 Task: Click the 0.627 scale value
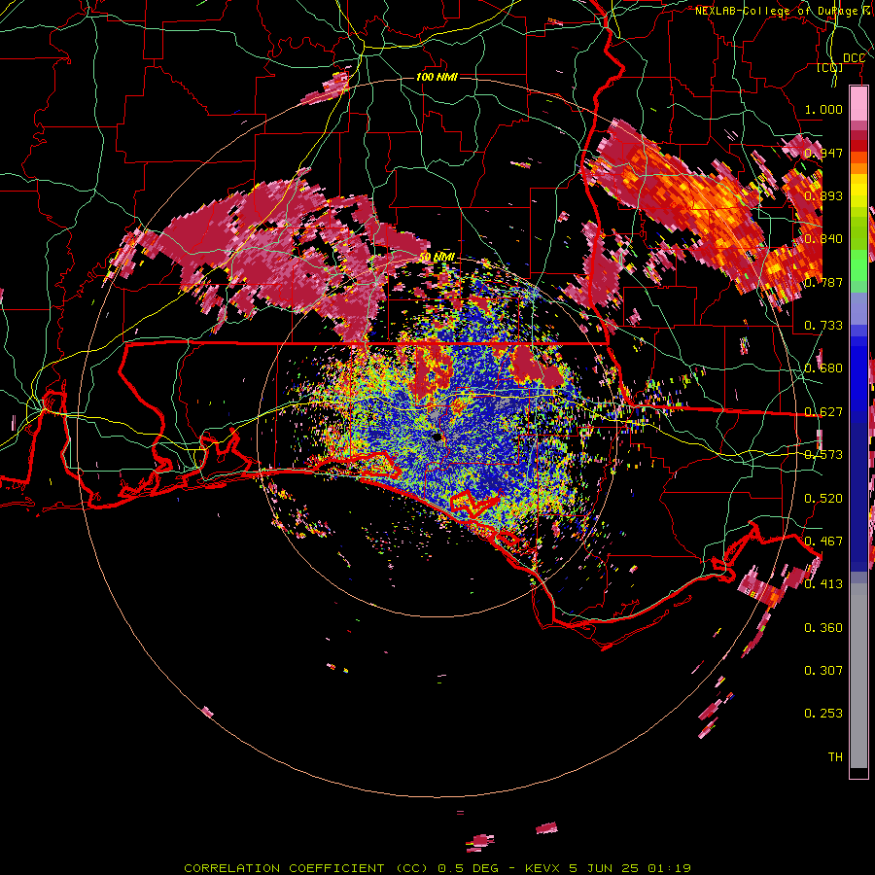tap(823, 412)
